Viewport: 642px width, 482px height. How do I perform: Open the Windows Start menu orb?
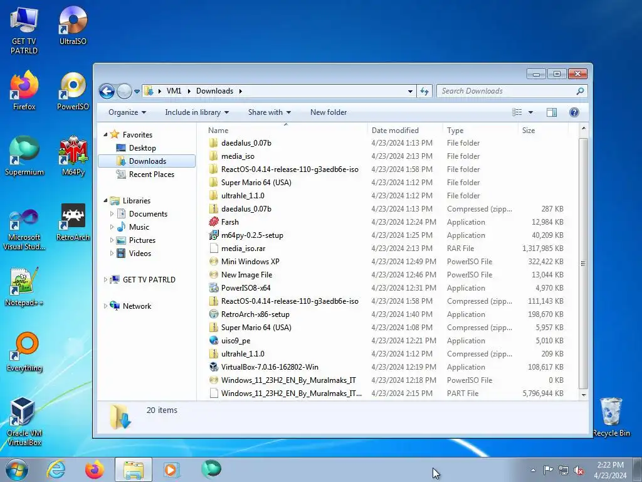17,469
